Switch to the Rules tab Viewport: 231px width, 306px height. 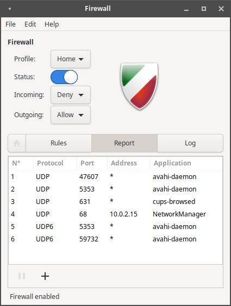click(x=59, y=143)
